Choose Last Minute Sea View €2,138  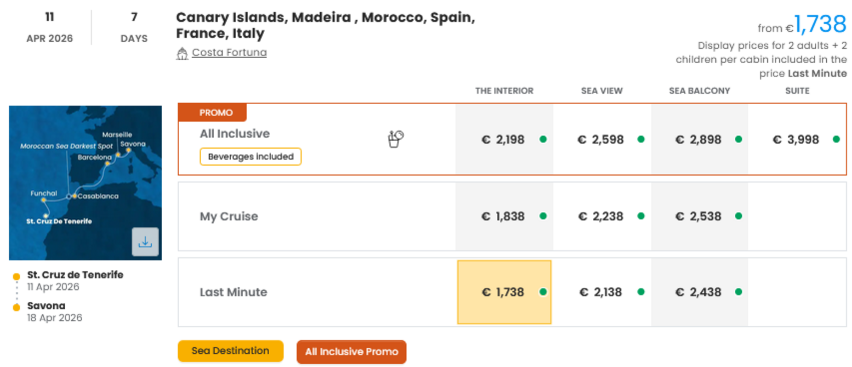pos(602,292)
